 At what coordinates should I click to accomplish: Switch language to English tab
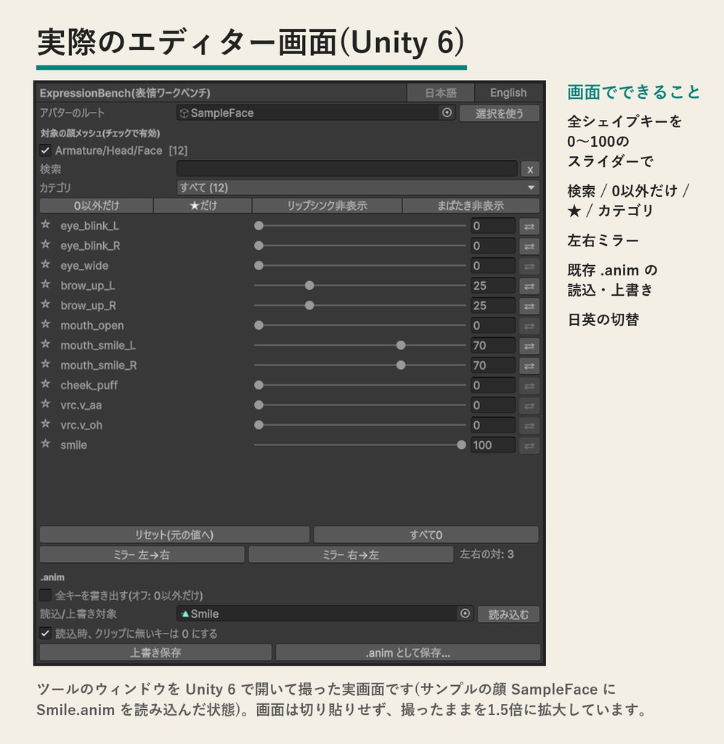(x=508, y=92)
